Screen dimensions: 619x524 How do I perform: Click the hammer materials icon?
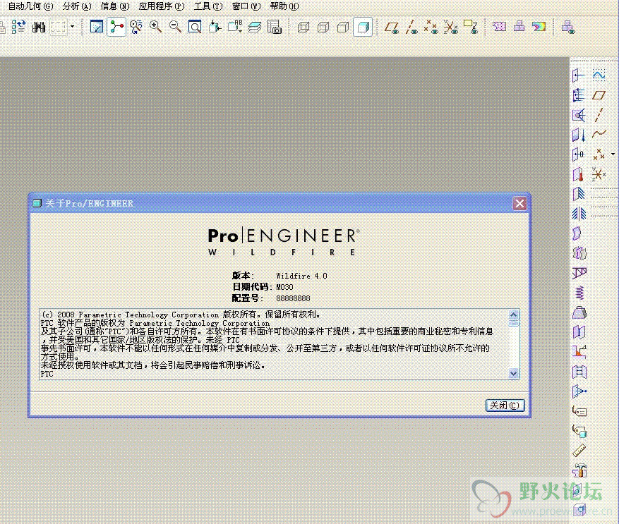pyautogui.click(x=579, y=470)
